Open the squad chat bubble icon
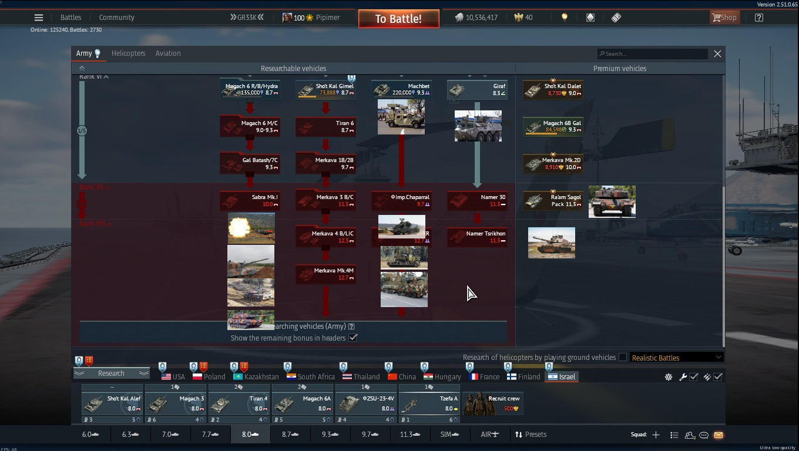 click(704, 435)
